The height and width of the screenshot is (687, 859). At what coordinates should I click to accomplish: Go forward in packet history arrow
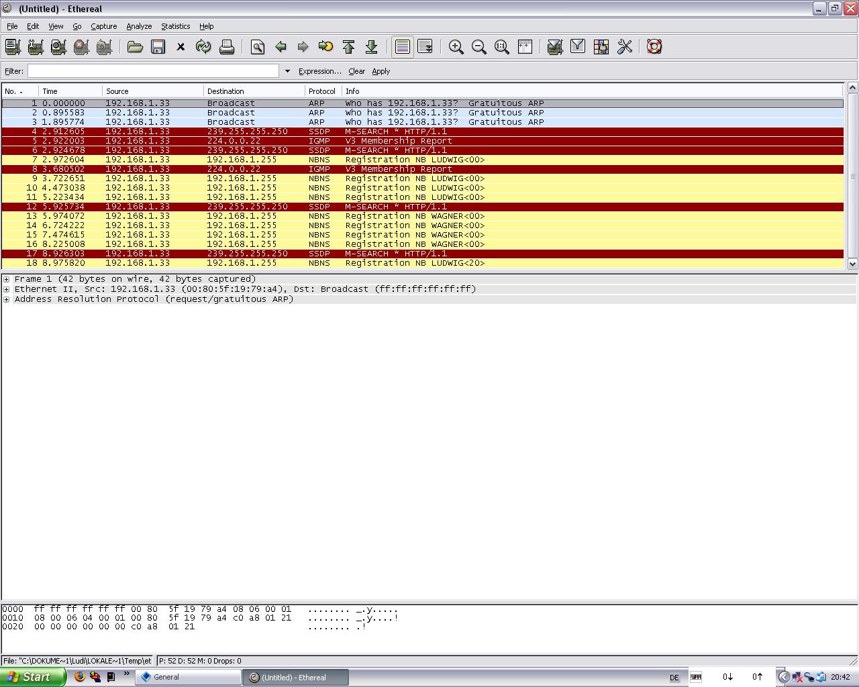pyautogui.click(x=303, y=46)
